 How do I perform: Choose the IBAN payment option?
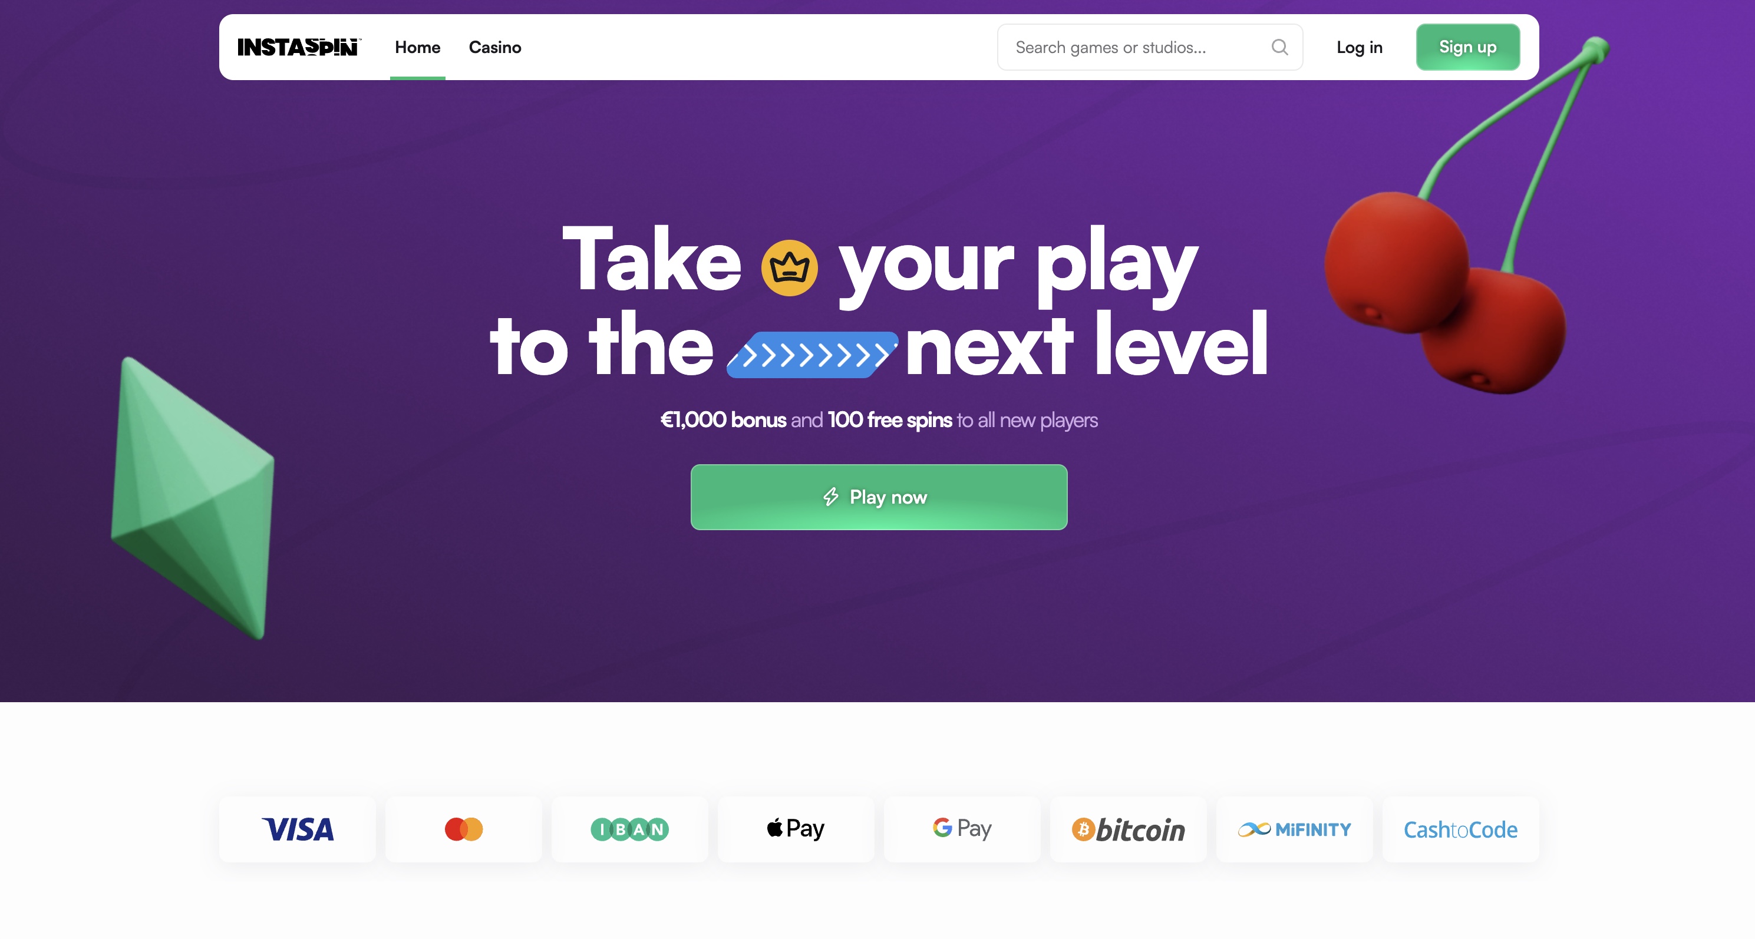point(630,829)
